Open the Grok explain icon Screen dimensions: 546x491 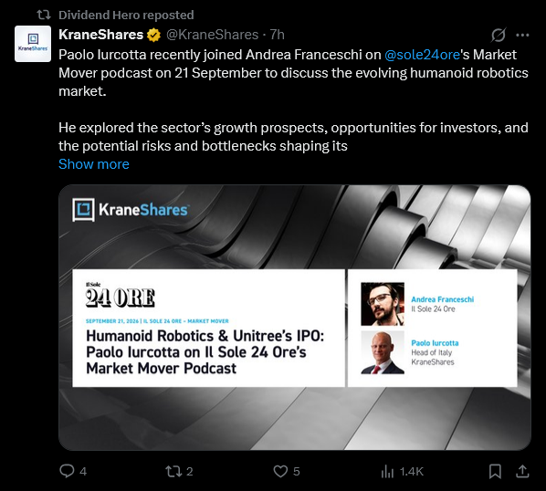499,35
